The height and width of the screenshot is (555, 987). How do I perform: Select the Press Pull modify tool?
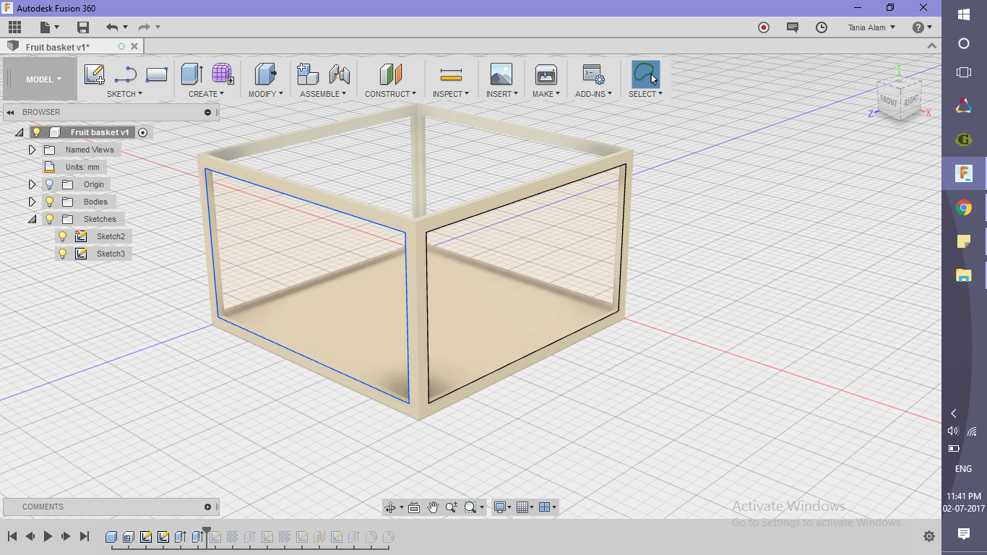pyautogui.click(x=266, y=74)
